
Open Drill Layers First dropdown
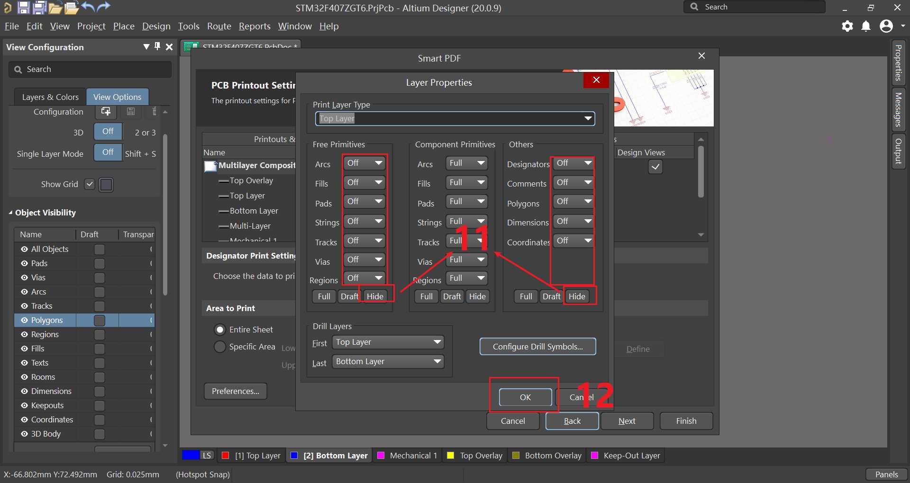pos(388,342)
